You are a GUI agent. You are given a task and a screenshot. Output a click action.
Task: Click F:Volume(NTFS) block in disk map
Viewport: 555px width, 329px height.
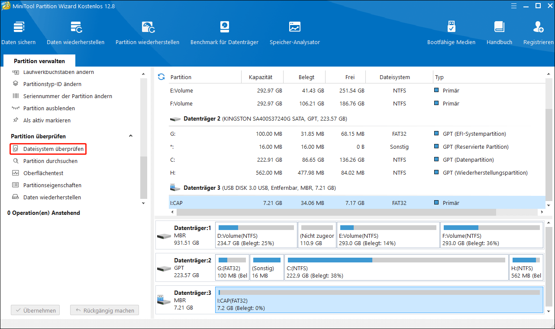pyautogui.click(x=491, y=235)
